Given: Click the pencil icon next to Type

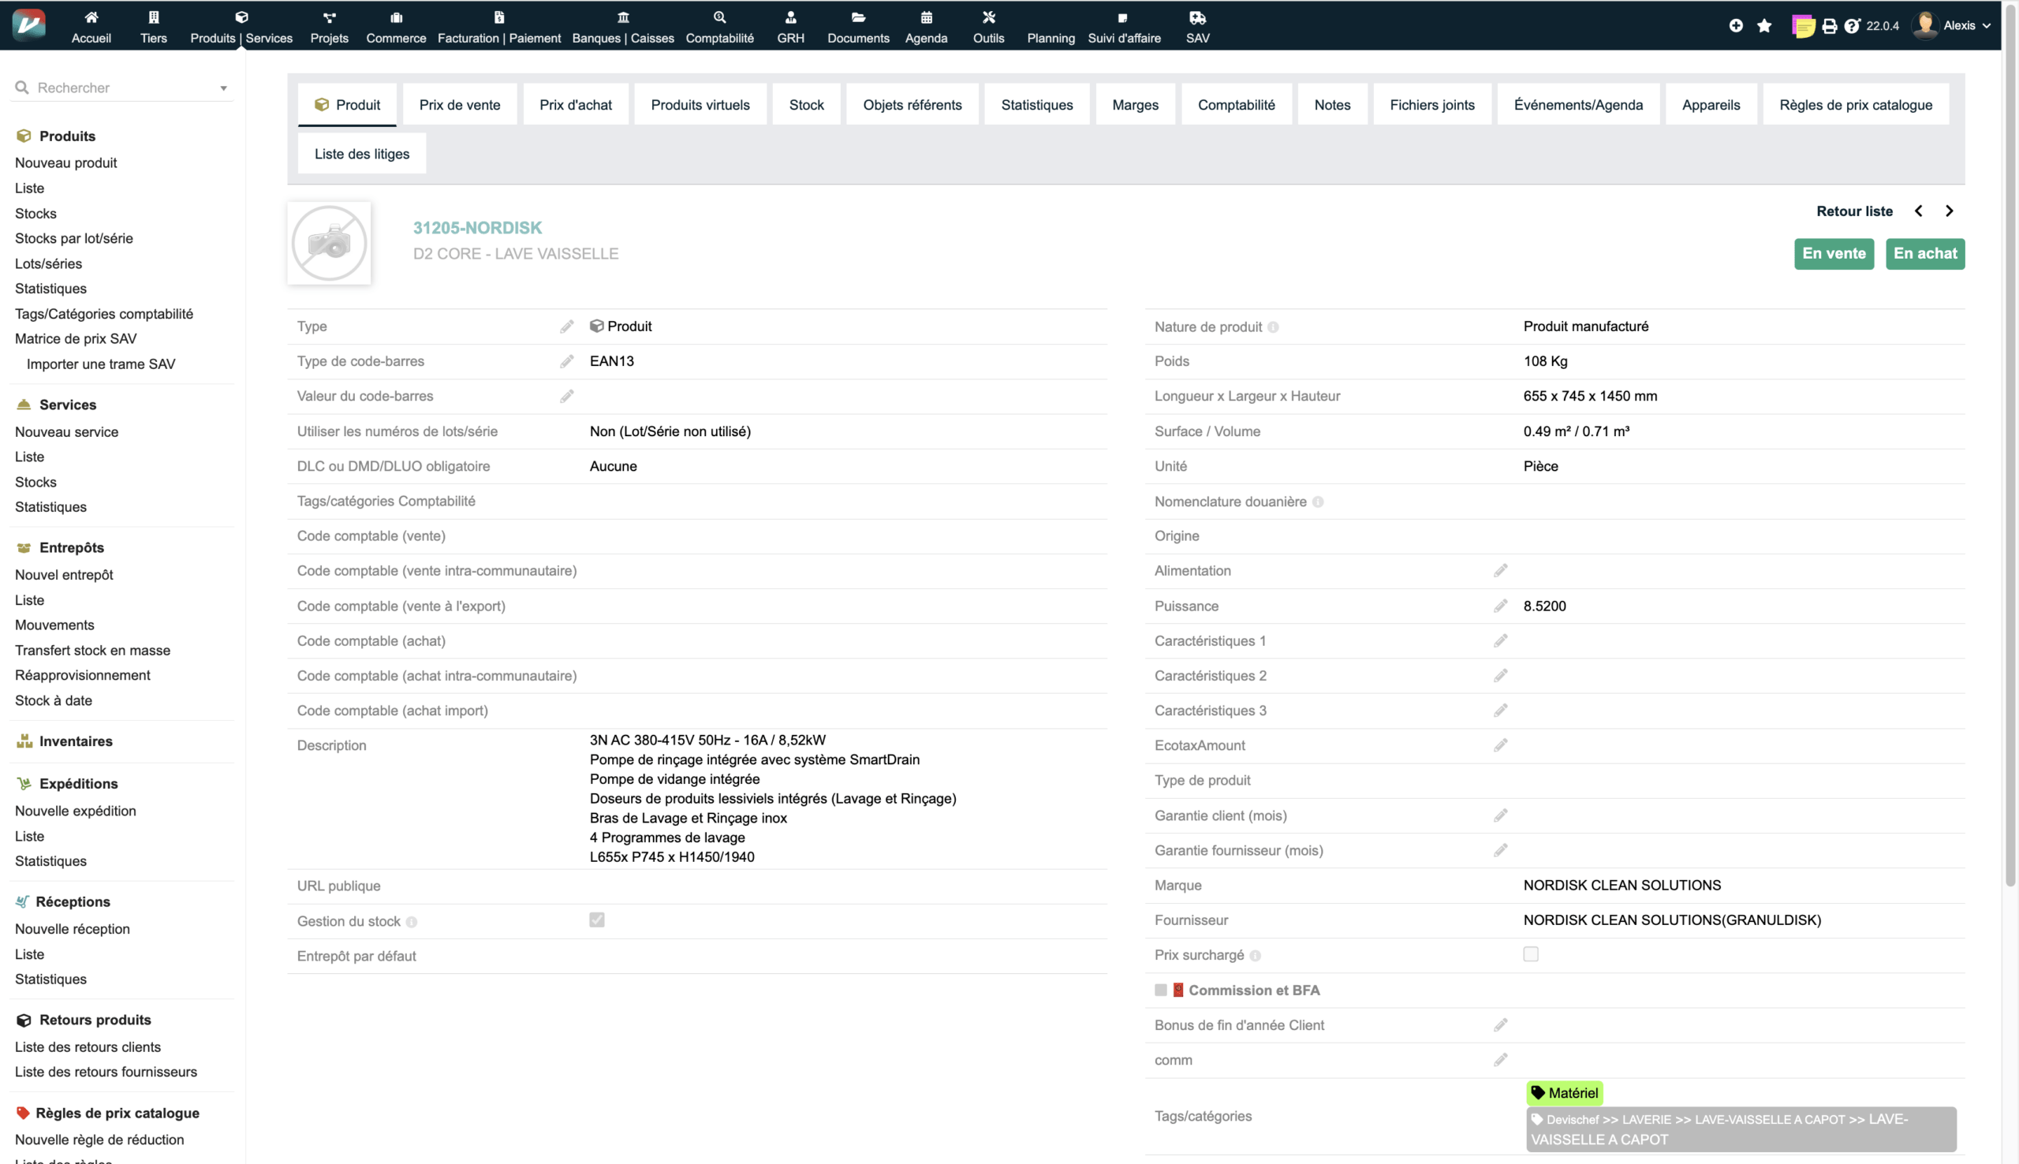Looking at the screenshot, I should tap(567, 326).
